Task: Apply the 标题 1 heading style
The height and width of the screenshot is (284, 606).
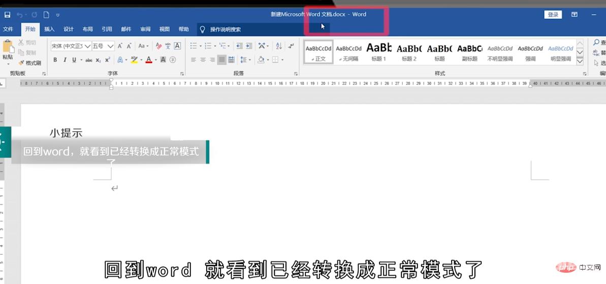Action: point(378,52)
